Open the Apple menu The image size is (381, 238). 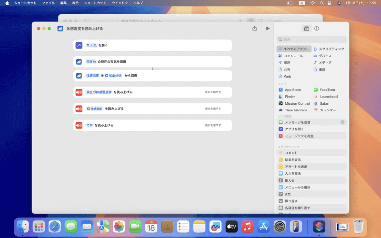(7, 3)
